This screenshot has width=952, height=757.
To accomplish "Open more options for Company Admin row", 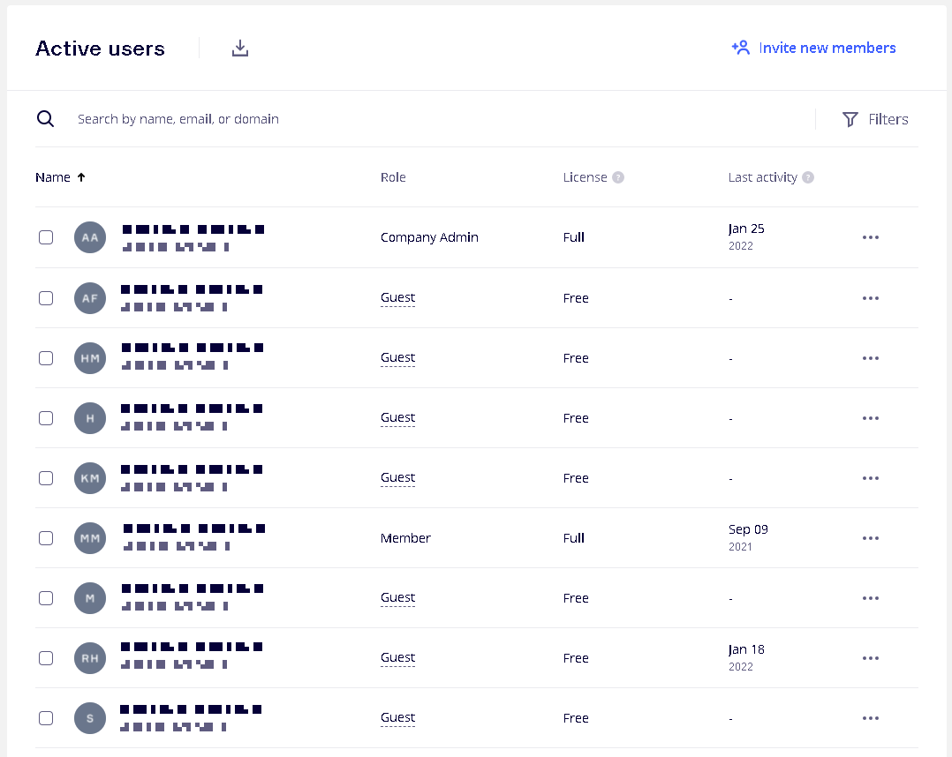I will [870, 237].
